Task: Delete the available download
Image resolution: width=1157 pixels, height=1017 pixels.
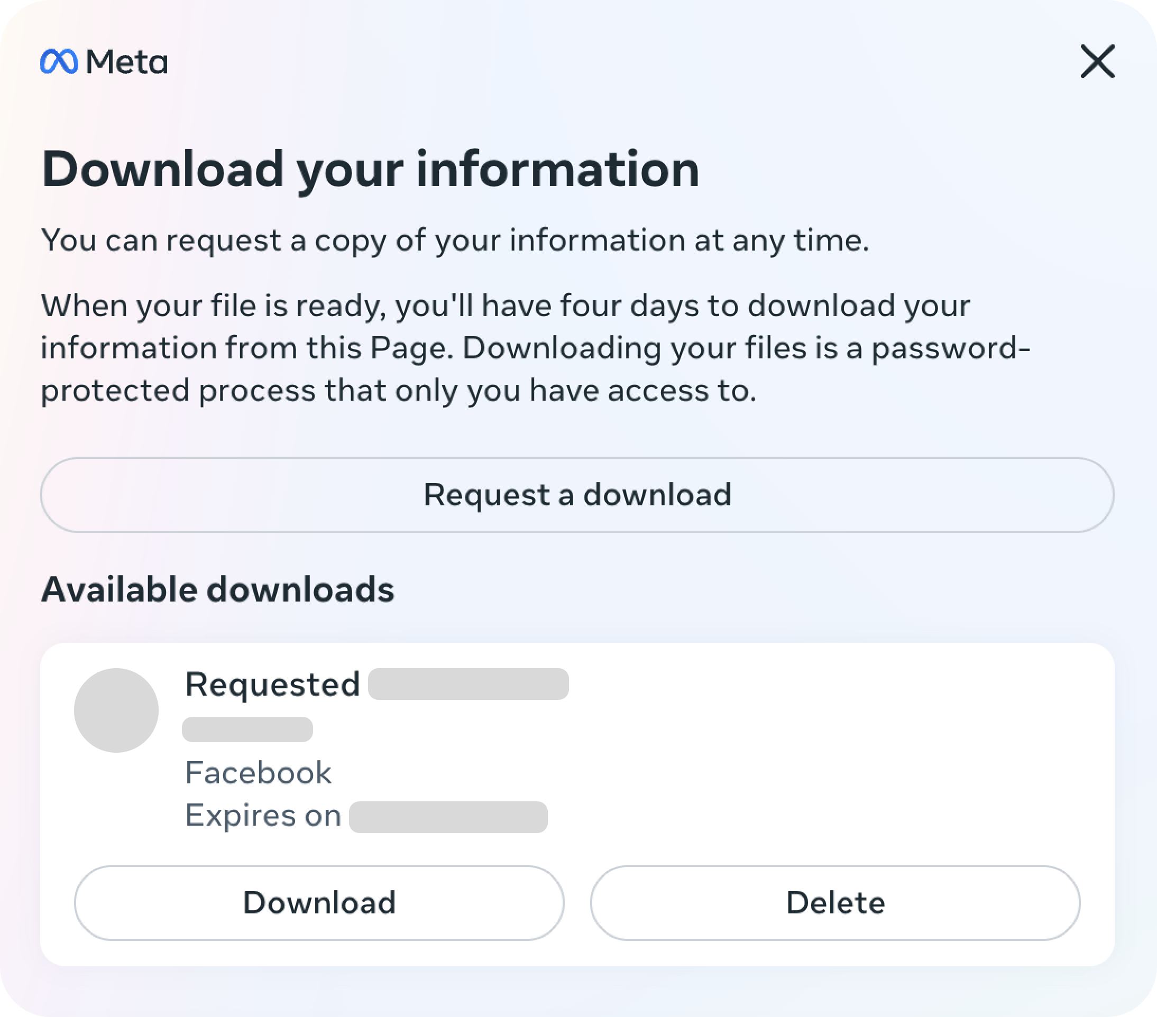Action: (x=835, y=902)
